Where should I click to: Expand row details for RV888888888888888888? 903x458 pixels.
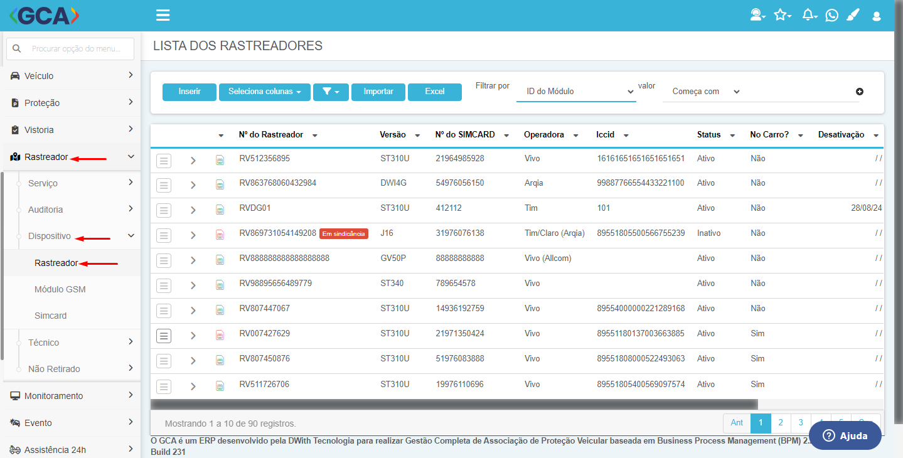coord(193,260)
